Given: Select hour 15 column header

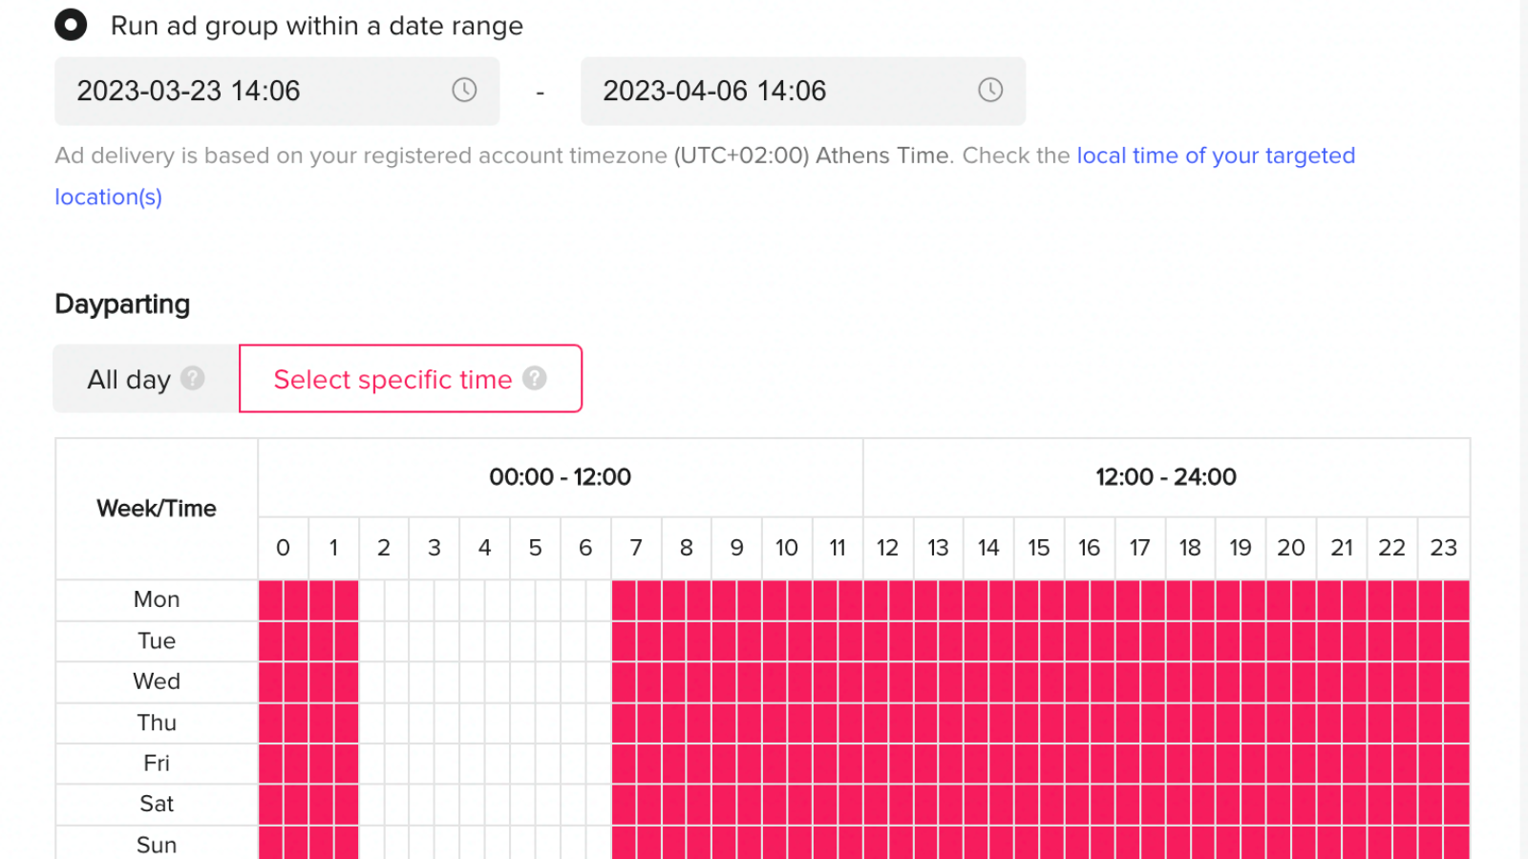Looking at the screenshot, I should [1039, 548].
